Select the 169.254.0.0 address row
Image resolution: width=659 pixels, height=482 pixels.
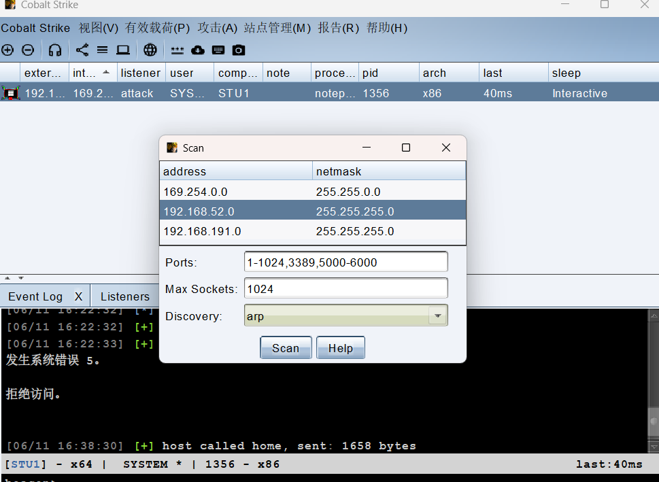(x=313, y=192)
